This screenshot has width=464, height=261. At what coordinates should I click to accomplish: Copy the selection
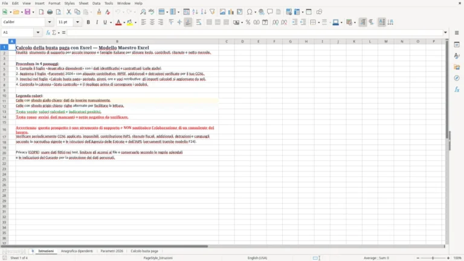(77, 12)
